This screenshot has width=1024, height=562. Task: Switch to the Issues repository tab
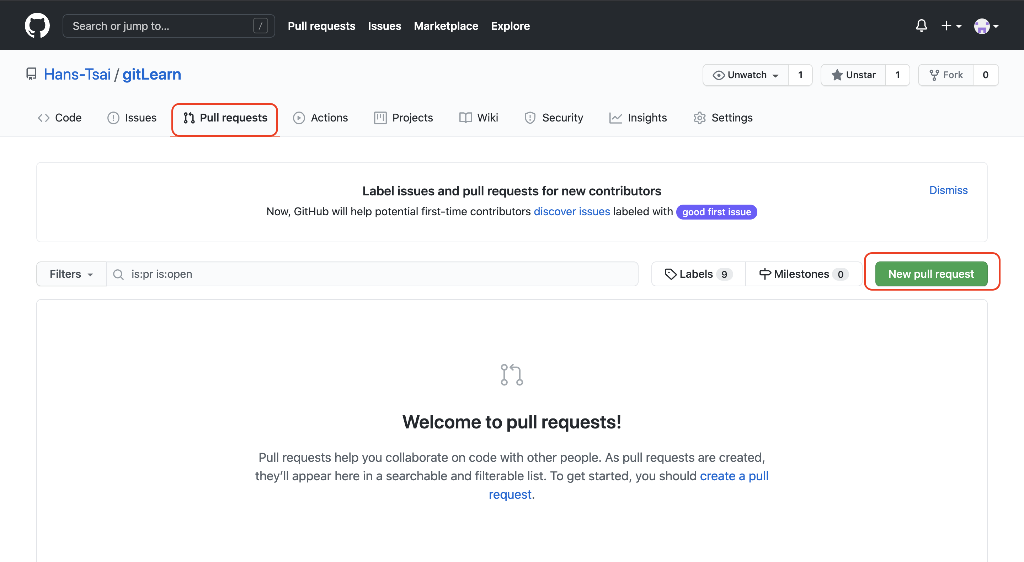click(x=132, y=118)
